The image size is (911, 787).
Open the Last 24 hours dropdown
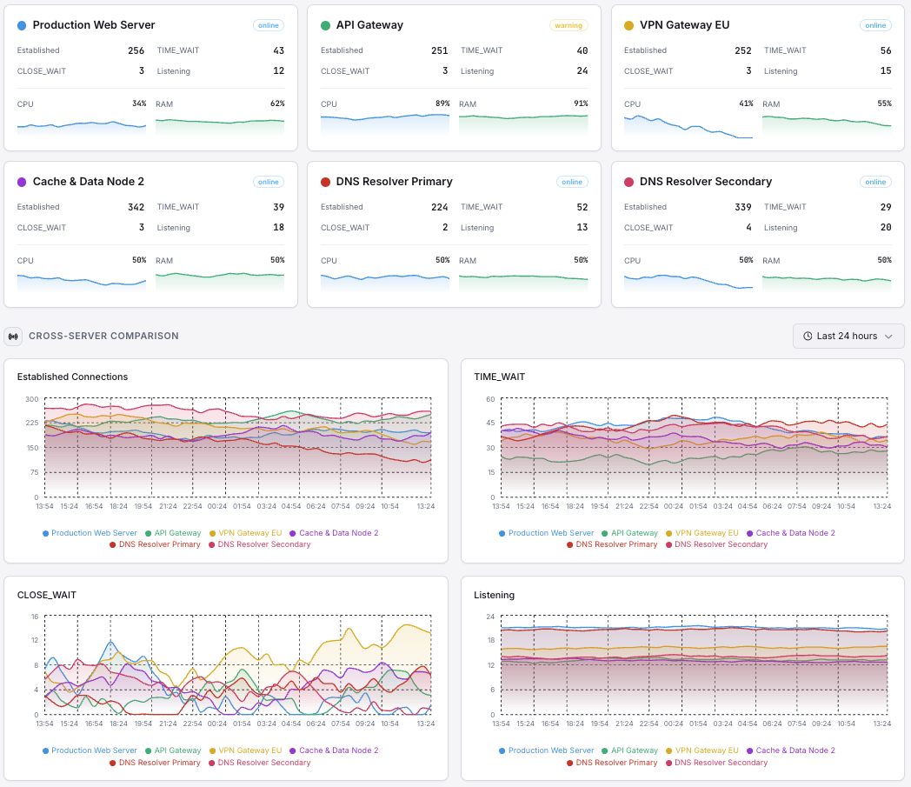click(848, 336)
